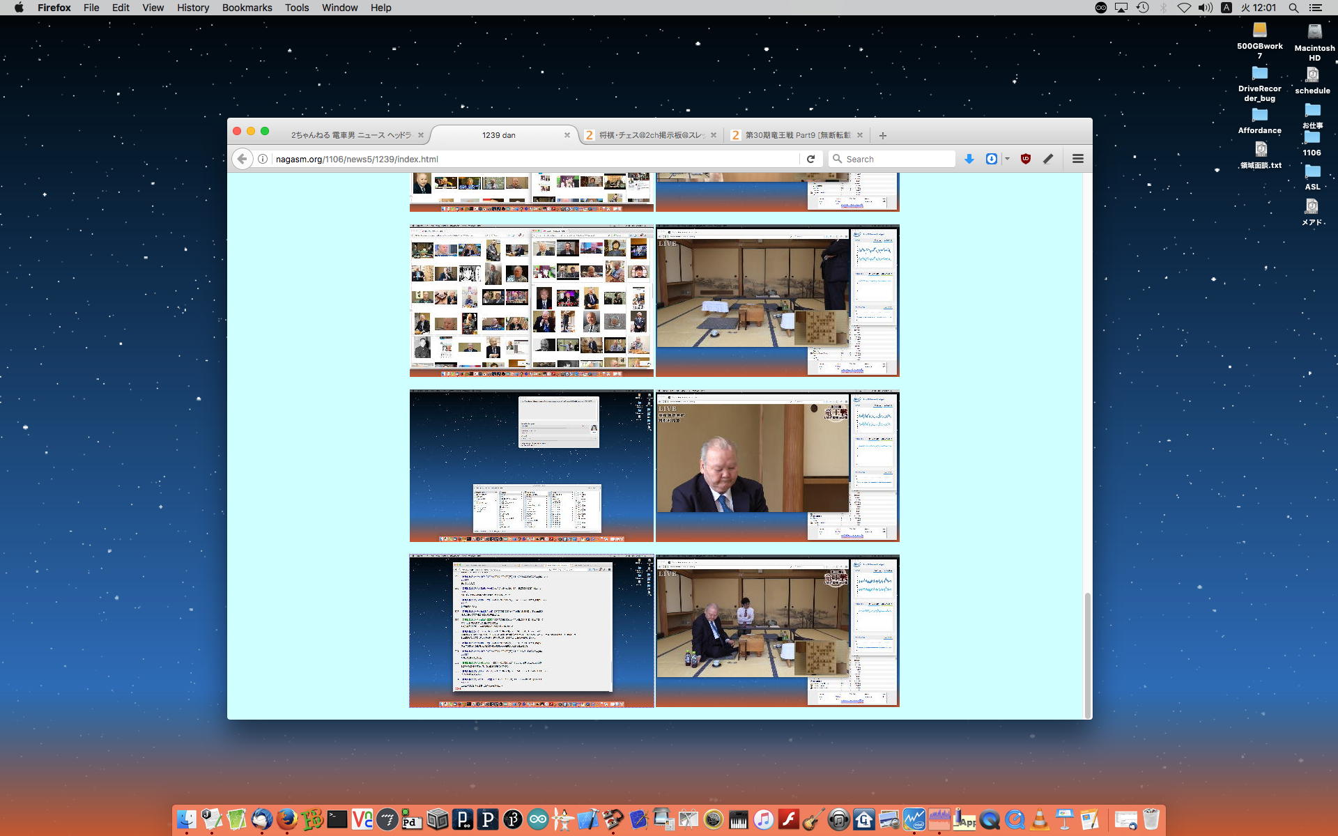Open the Firefox hamburger menu

[1077, 159]
